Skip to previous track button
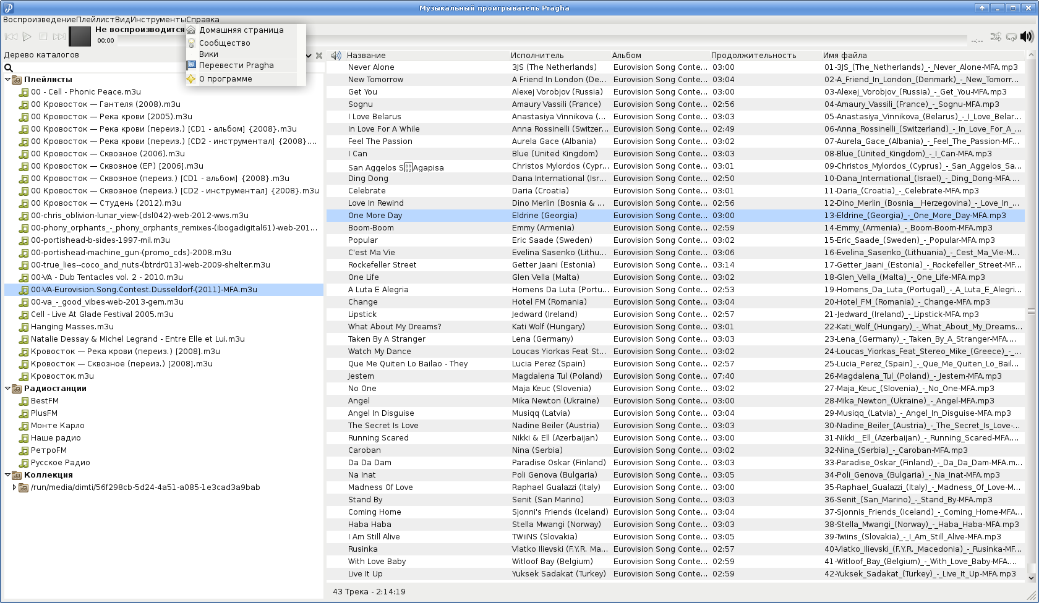Screen dimensions: 1039x603 click(x=11, y=37)
